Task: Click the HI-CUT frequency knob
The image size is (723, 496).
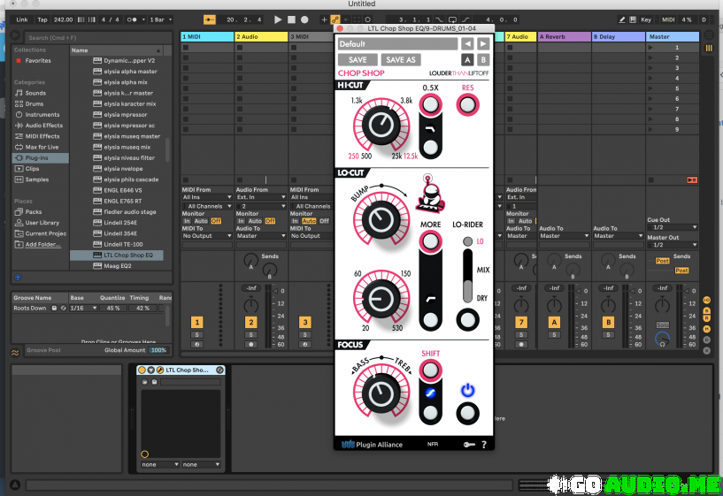Action: (x=381, y=126)
